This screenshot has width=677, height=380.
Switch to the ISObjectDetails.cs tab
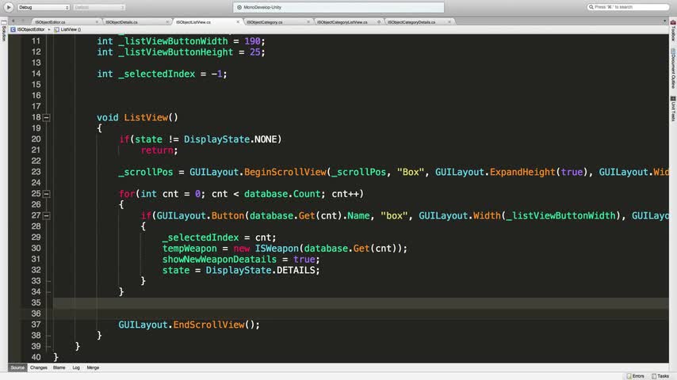[x=122, y=22]
